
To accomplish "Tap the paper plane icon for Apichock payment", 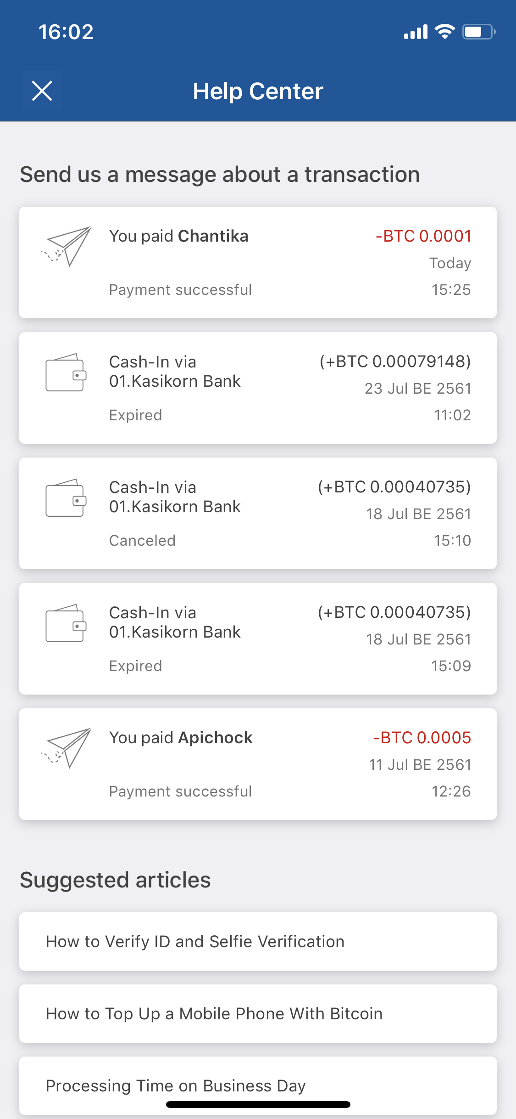I will (x=66, y=748).
